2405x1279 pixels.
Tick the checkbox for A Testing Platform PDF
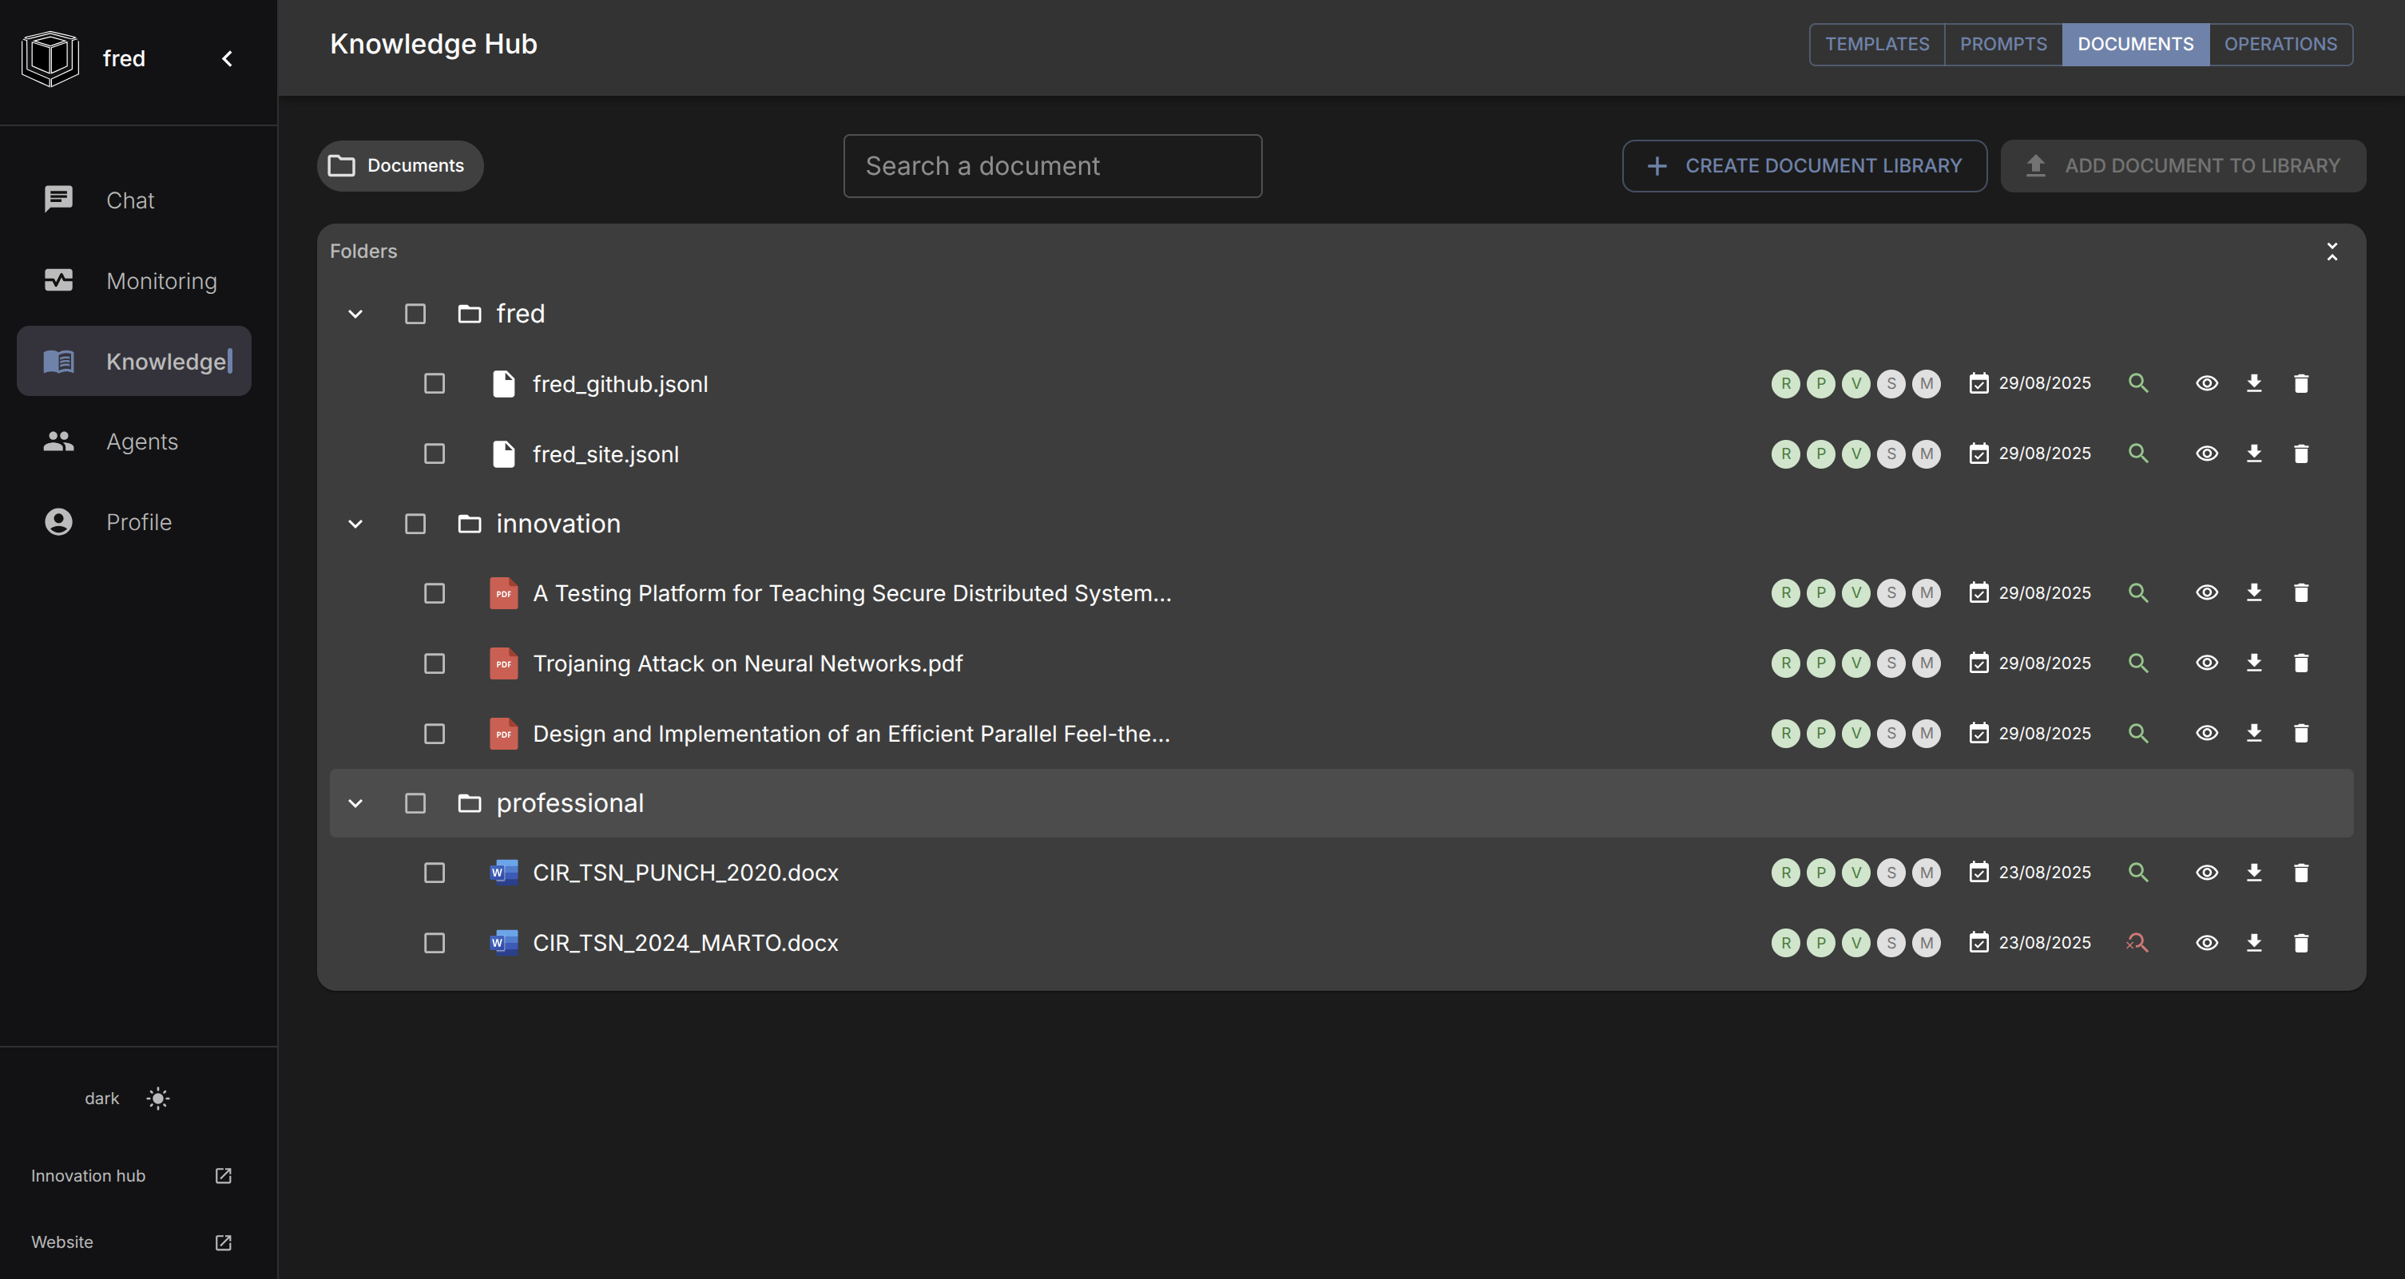tap(435, 593)
